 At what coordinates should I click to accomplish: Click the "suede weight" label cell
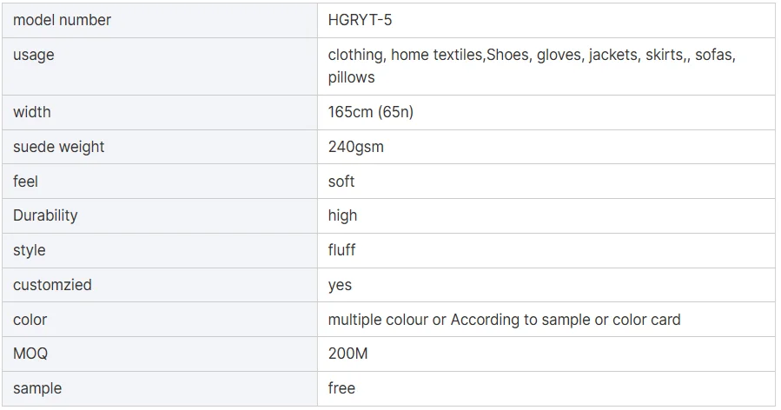tap(58, 147)
